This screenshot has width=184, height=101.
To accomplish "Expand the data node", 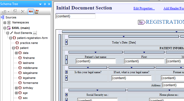I will pyautogui.click(x=16, y=53).
